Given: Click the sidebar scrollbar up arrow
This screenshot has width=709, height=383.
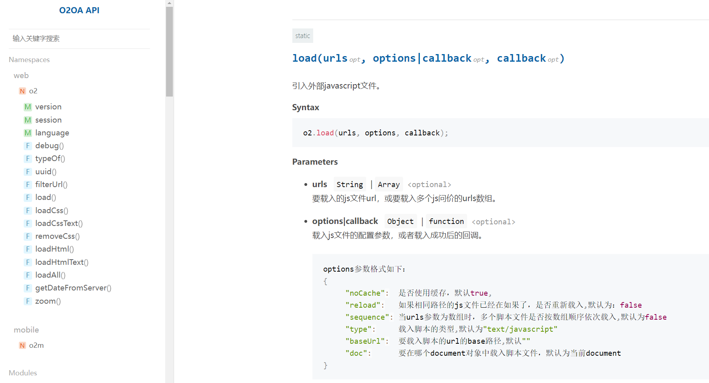Looking at the screenshot, I should (169, 3).
